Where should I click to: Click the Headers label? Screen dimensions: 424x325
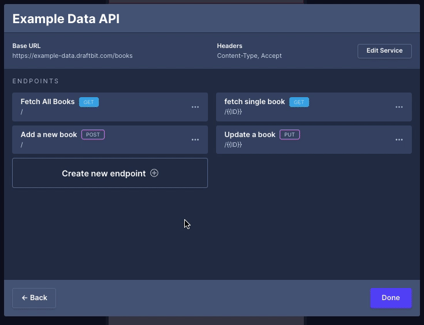pos(229,46)
